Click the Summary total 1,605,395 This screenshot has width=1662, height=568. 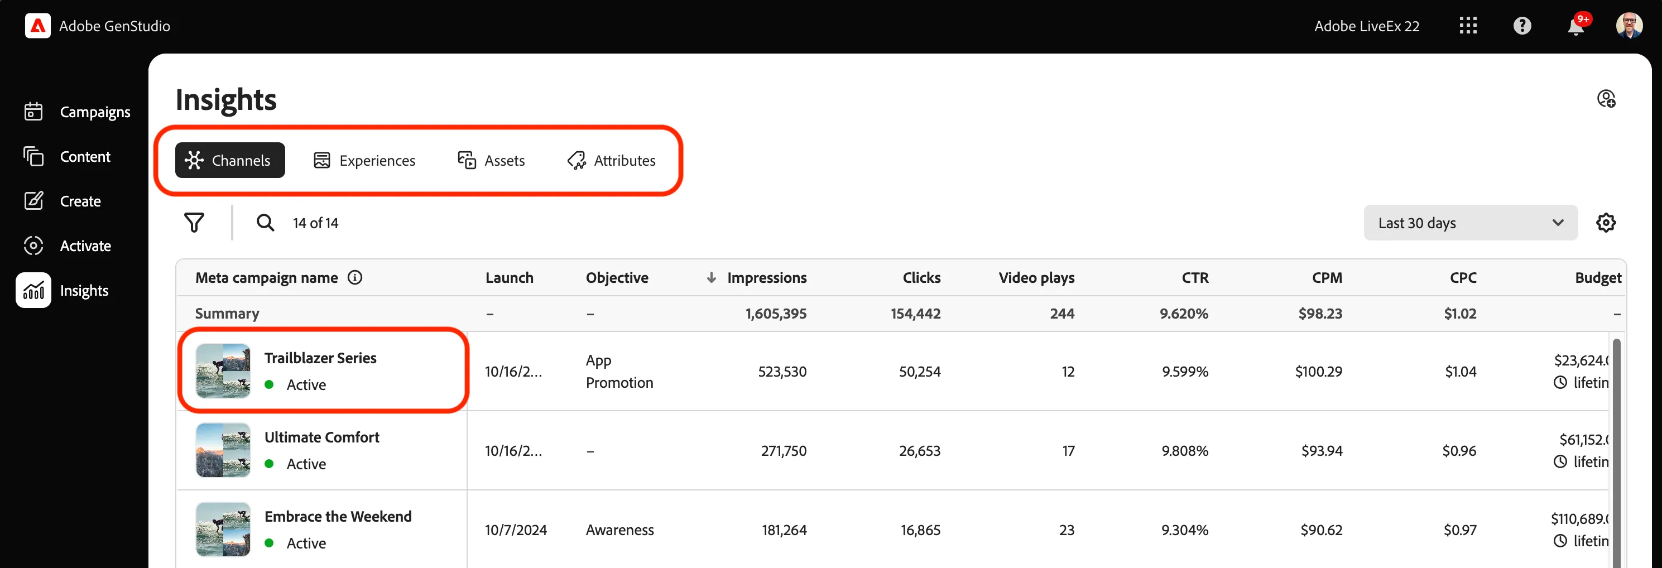click(776, 314)
